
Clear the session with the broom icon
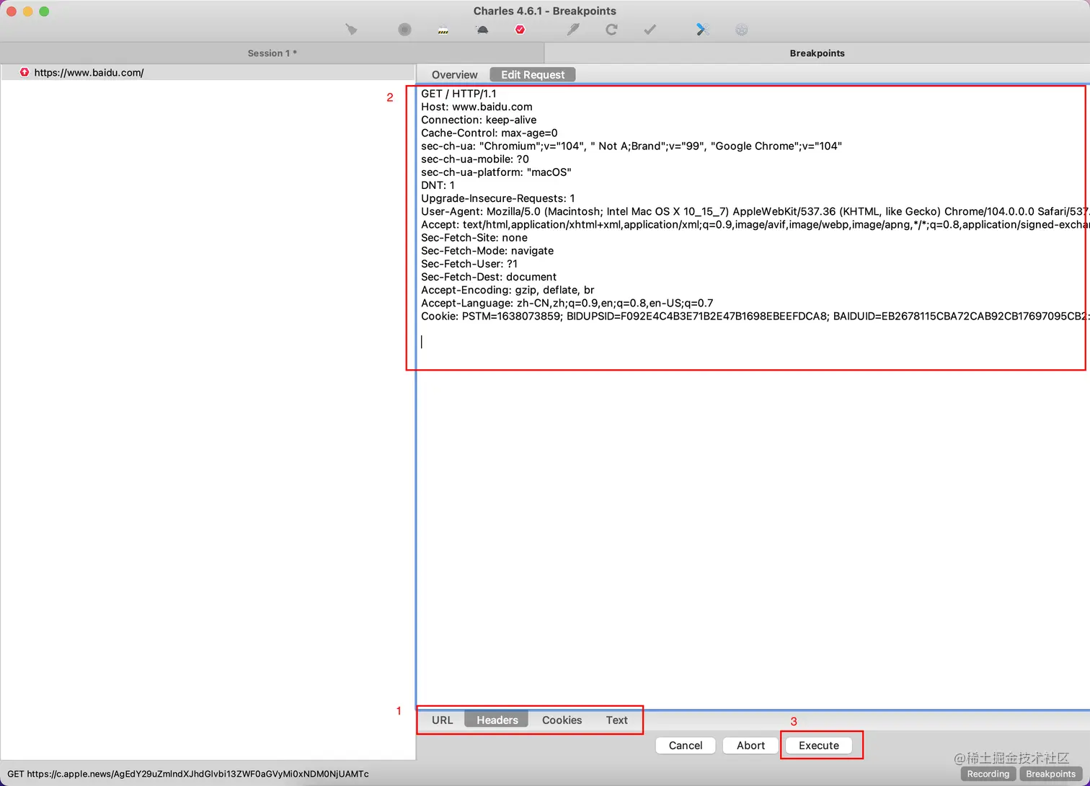click(x=351, y=30)
